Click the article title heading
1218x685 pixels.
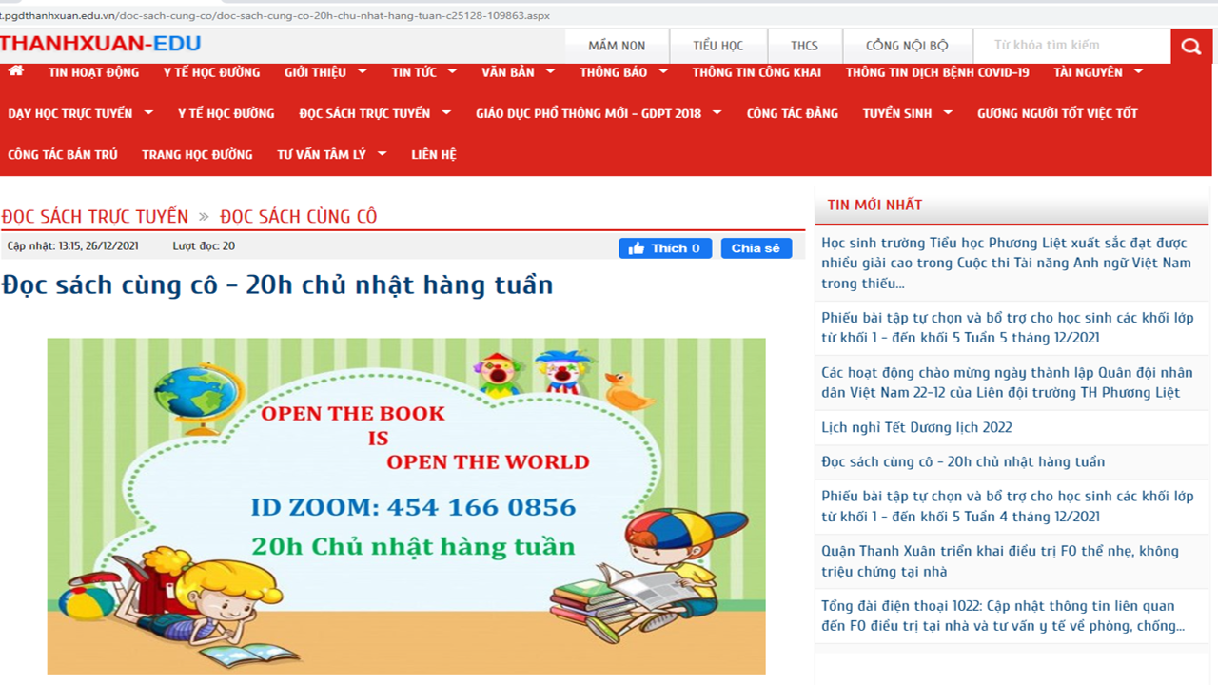(x=277, y=284)
